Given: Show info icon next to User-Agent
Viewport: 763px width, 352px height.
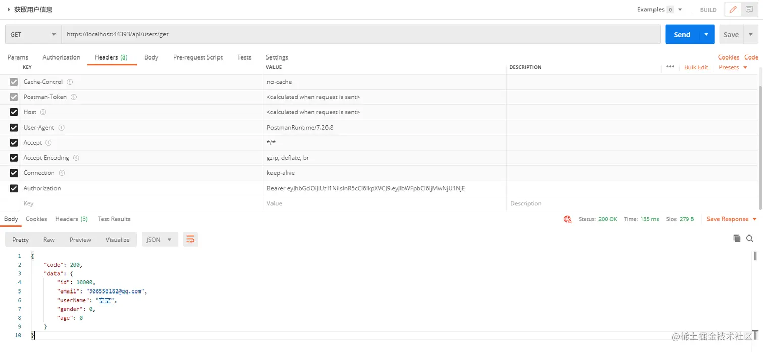Looking at the screenshot, I should (x=62, y=128).
